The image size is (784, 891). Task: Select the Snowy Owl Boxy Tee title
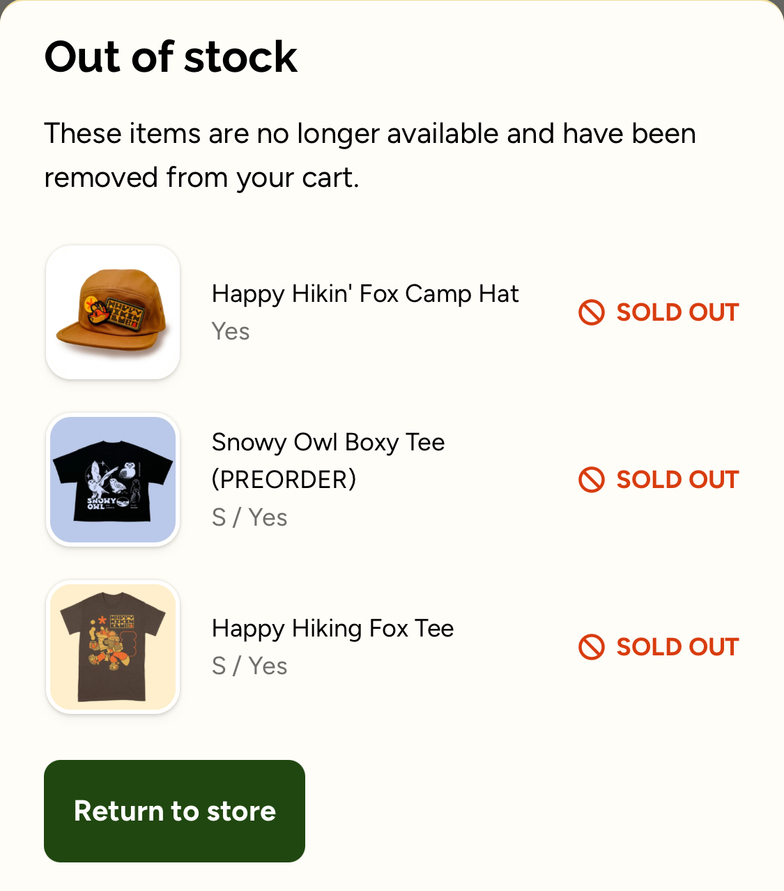[x=328, y=442]
